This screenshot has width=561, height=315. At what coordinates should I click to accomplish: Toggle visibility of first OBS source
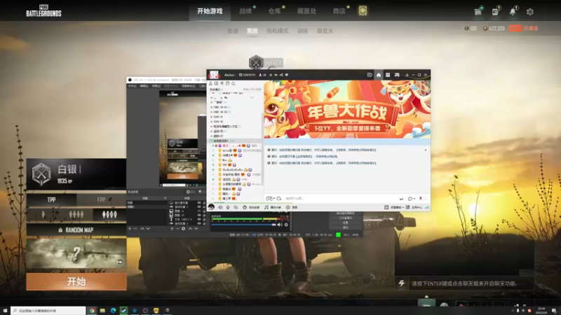point(199,202)
